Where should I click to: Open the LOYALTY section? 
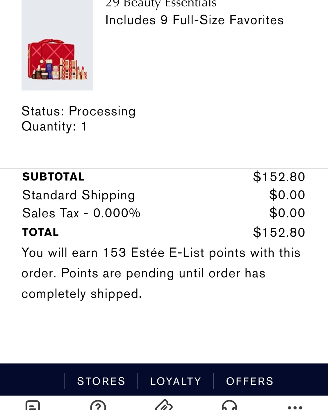click(175, 381)
